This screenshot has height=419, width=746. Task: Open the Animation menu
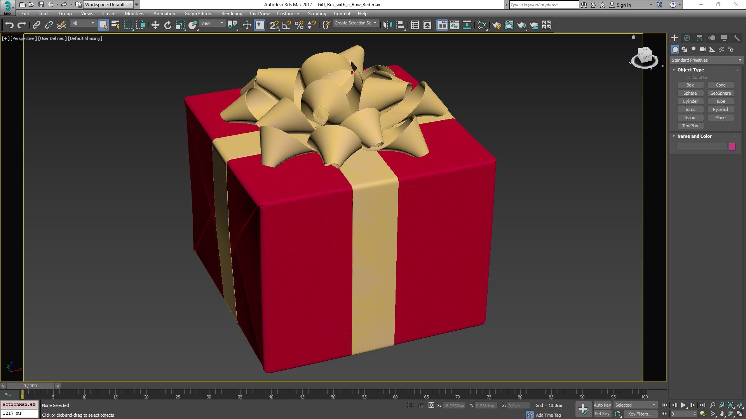[164, 14]
